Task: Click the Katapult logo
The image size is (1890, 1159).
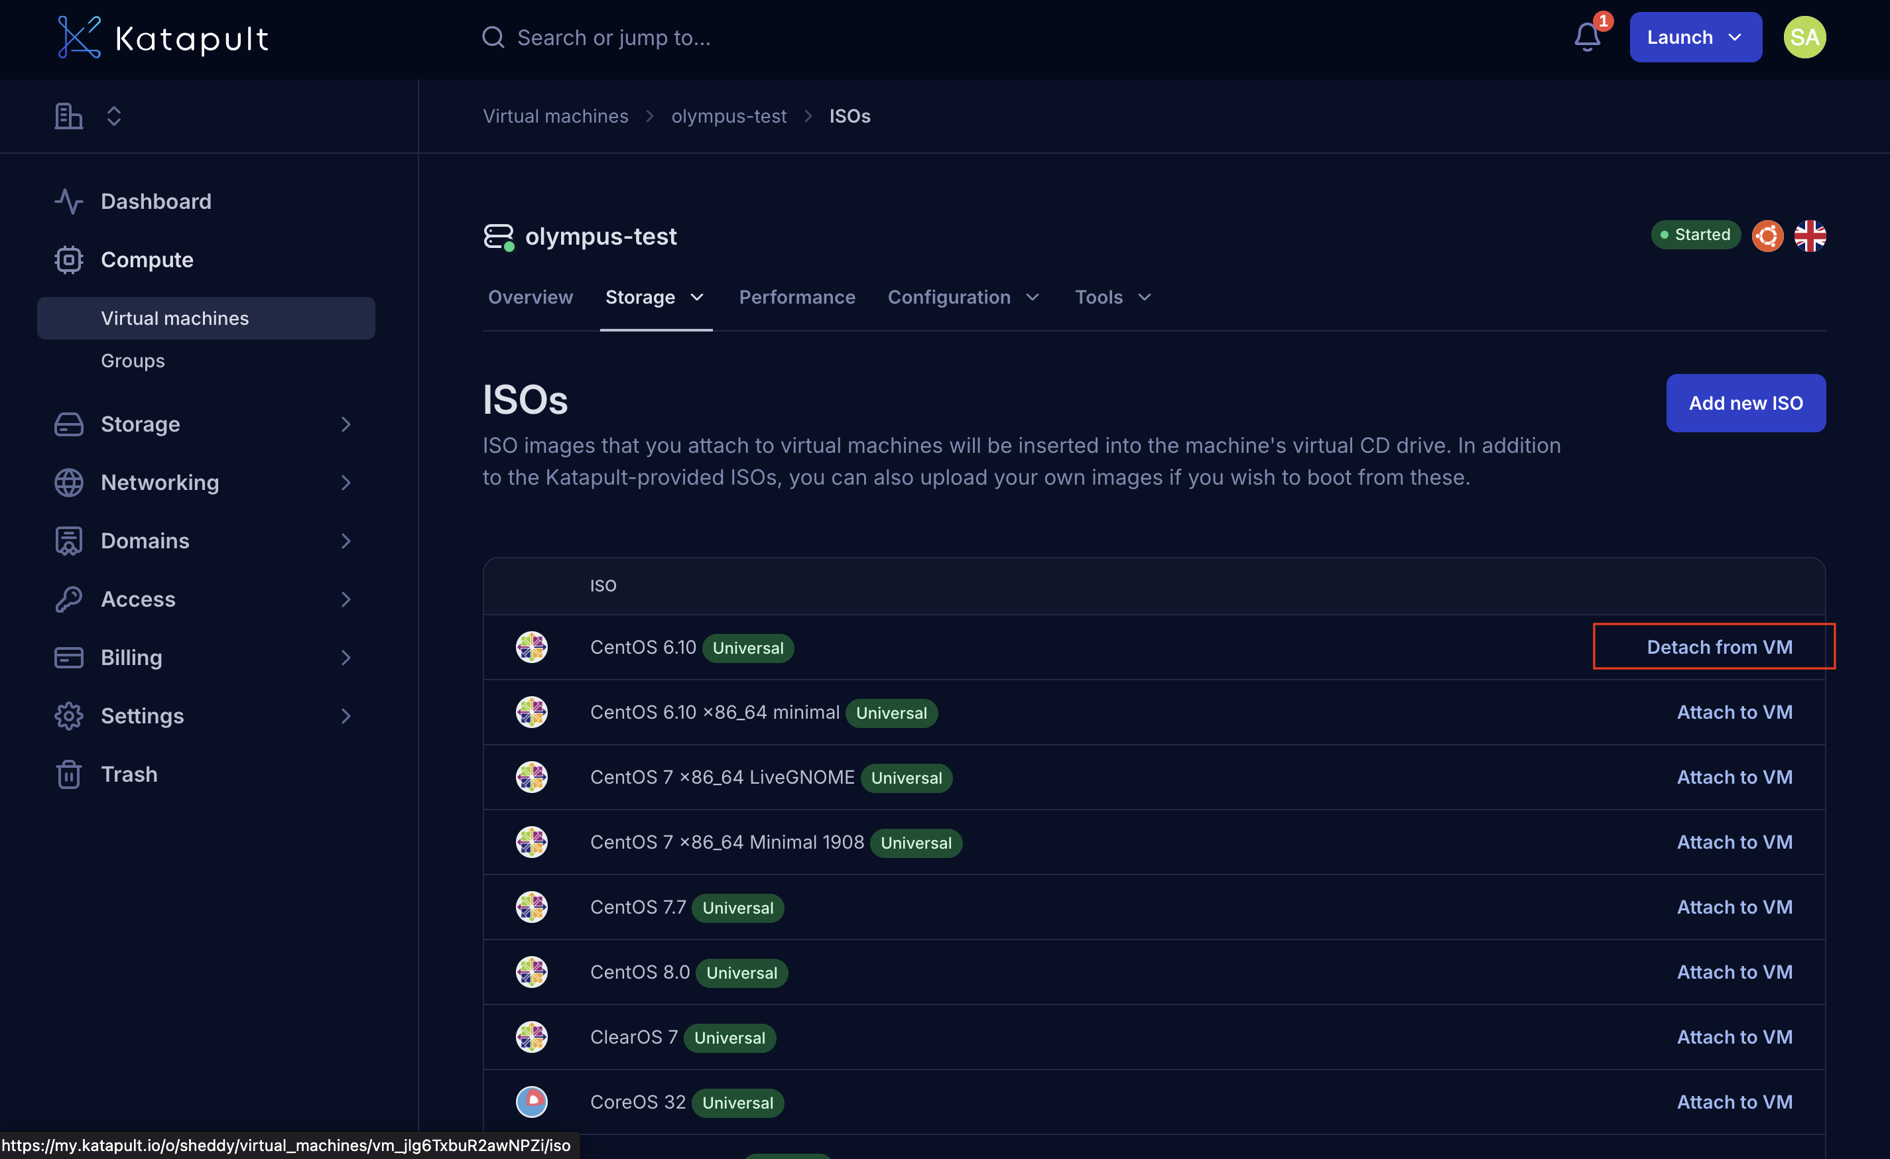Action: point(162,37)
